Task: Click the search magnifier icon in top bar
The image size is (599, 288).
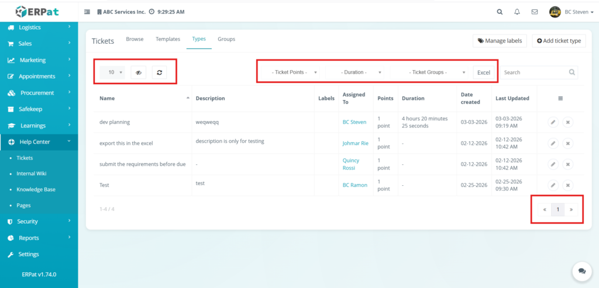Action: coord(499,12)
